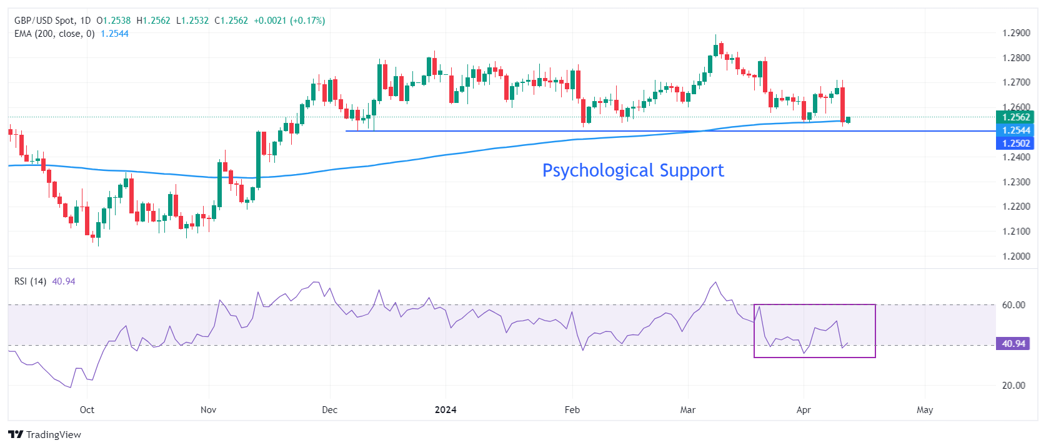Click the 60.00 level on the RSI scale
Screen dimensions: 1046x448
[1014, 305]
